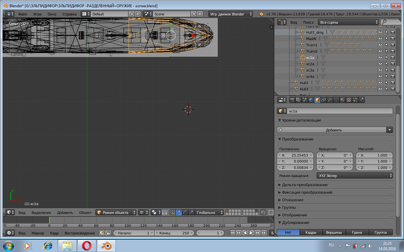This screenshot has width=404, height=252.
Task: Open the Material properties sphere tab
Action: (342, 100)
